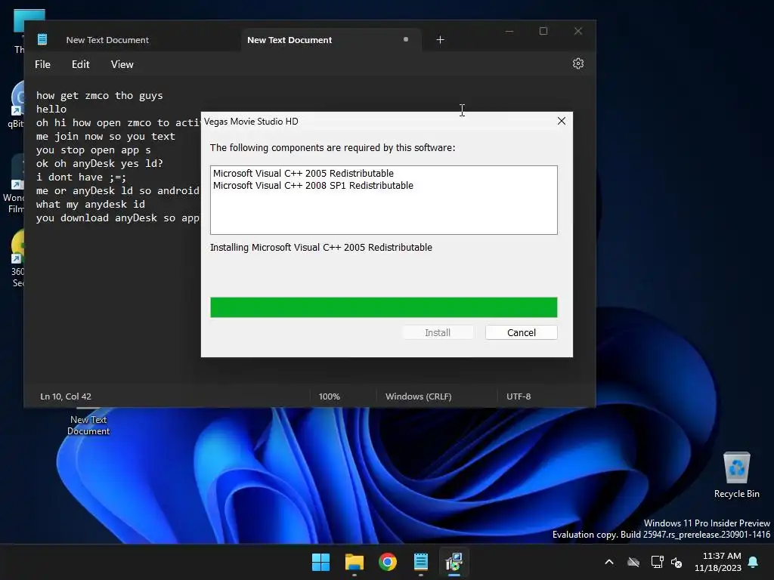Screen dimensions: 774x580
Task: Open Google Chrome from the taskbar
Action: coord(388,562)
